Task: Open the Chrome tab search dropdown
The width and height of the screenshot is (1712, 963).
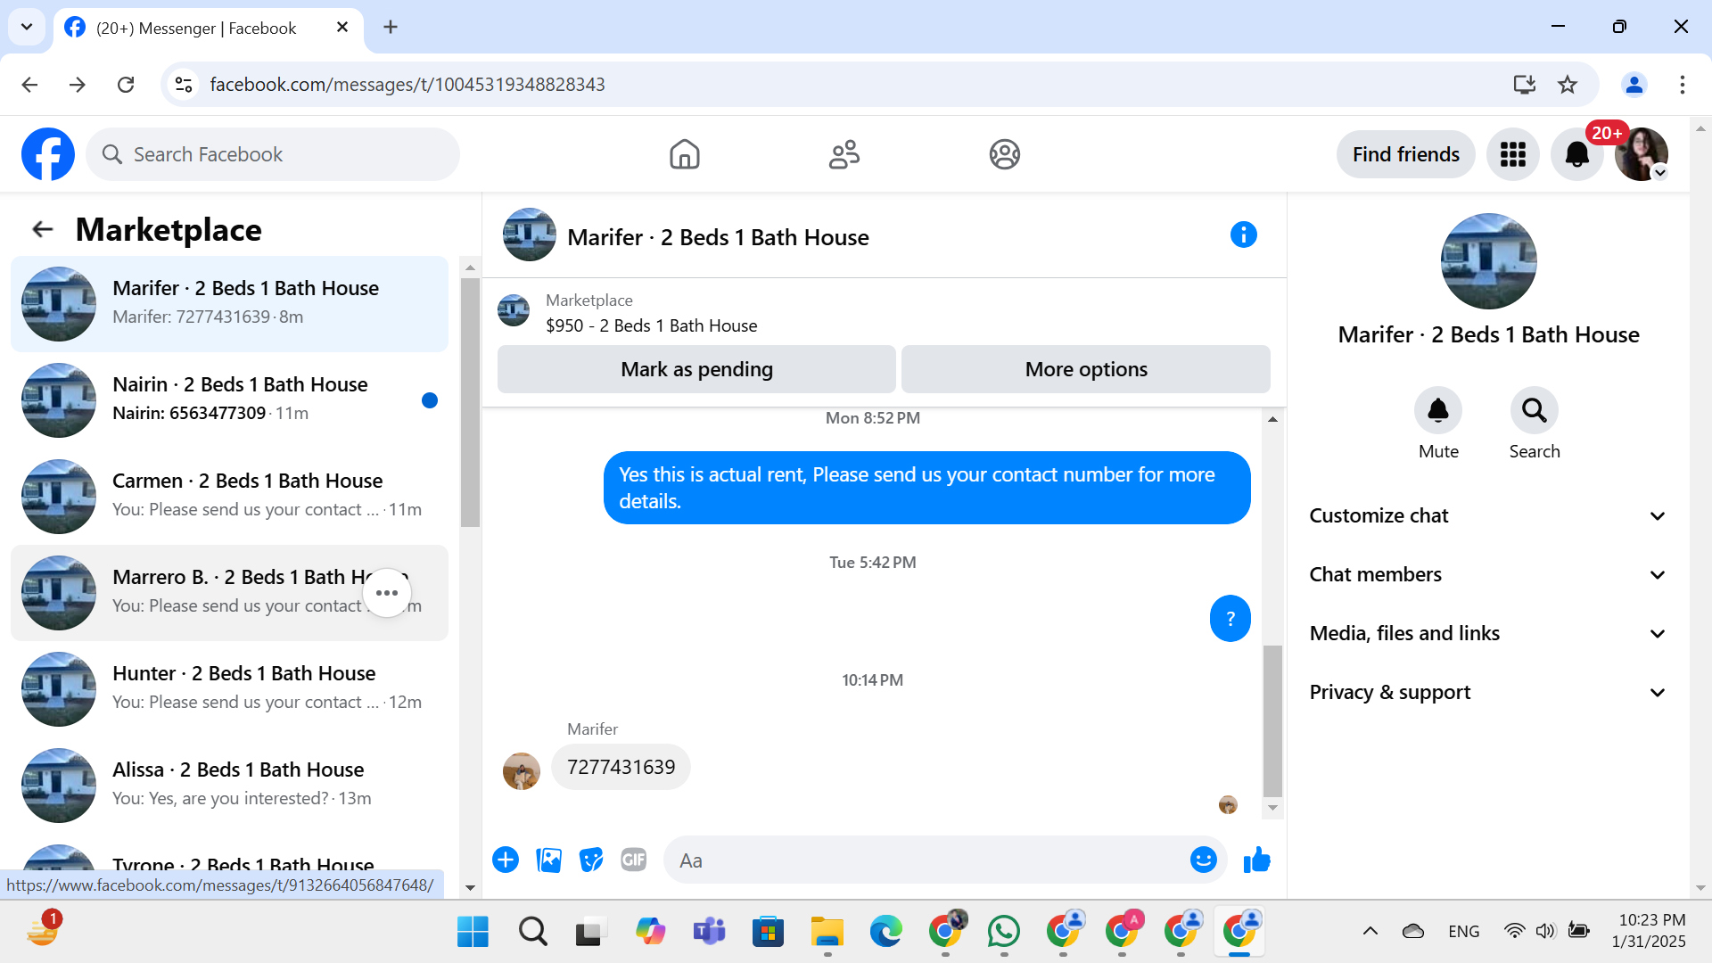Action: [27, 27]
